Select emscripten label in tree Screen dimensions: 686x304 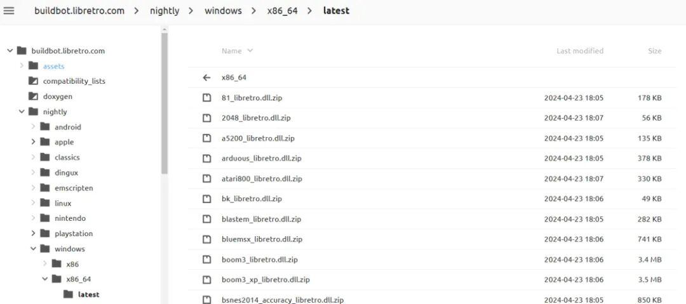point(74,188)
